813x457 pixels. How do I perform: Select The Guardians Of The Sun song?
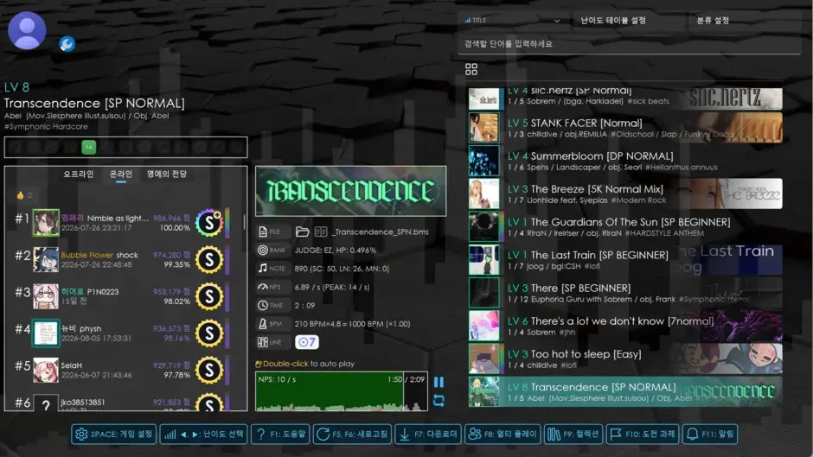[x=625, y=227]
